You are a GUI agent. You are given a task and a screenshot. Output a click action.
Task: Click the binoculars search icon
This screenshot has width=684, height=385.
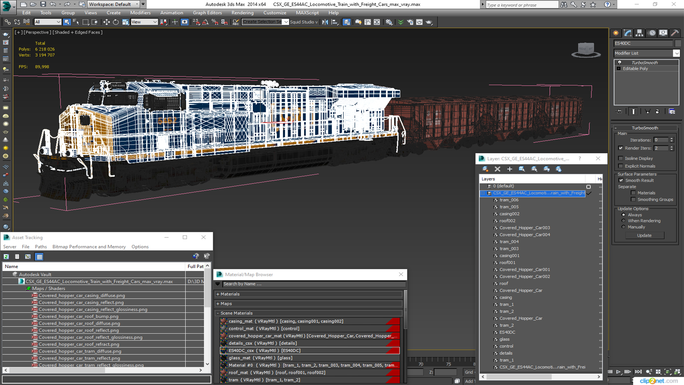pos(564,5)
